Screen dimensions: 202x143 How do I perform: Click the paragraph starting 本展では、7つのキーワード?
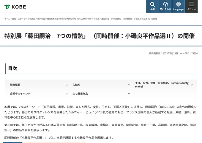100,112
